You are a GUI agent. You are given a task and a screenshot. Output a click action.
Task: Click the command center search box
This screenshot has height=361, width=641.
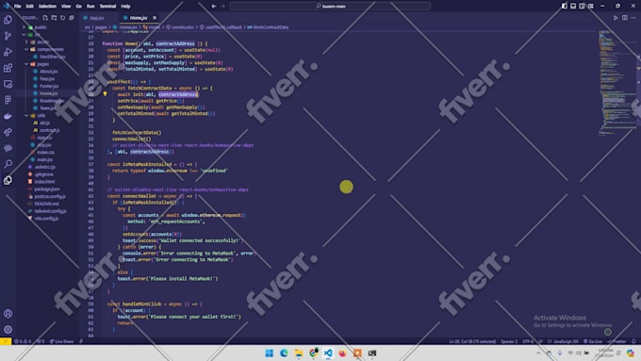330,7
